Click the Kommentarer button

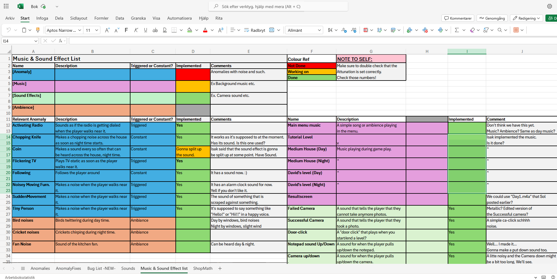pyautogui.click(x=458, y=18)
